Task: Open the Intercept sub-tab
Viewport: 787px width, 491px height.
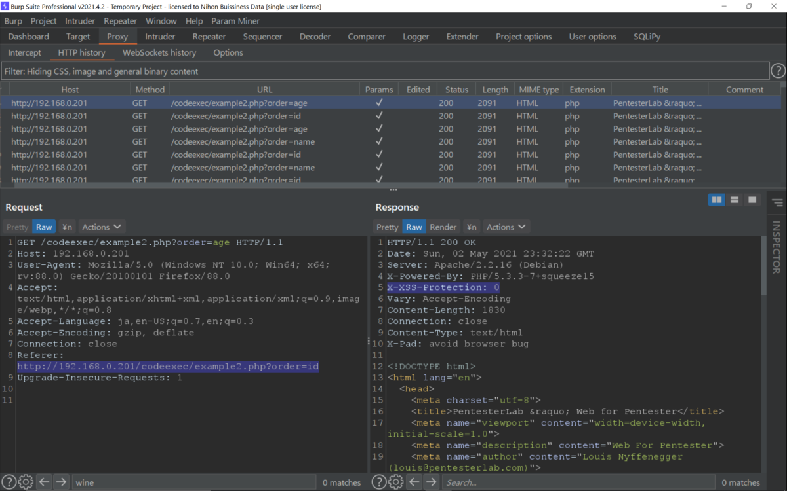Action: [24, 52]
